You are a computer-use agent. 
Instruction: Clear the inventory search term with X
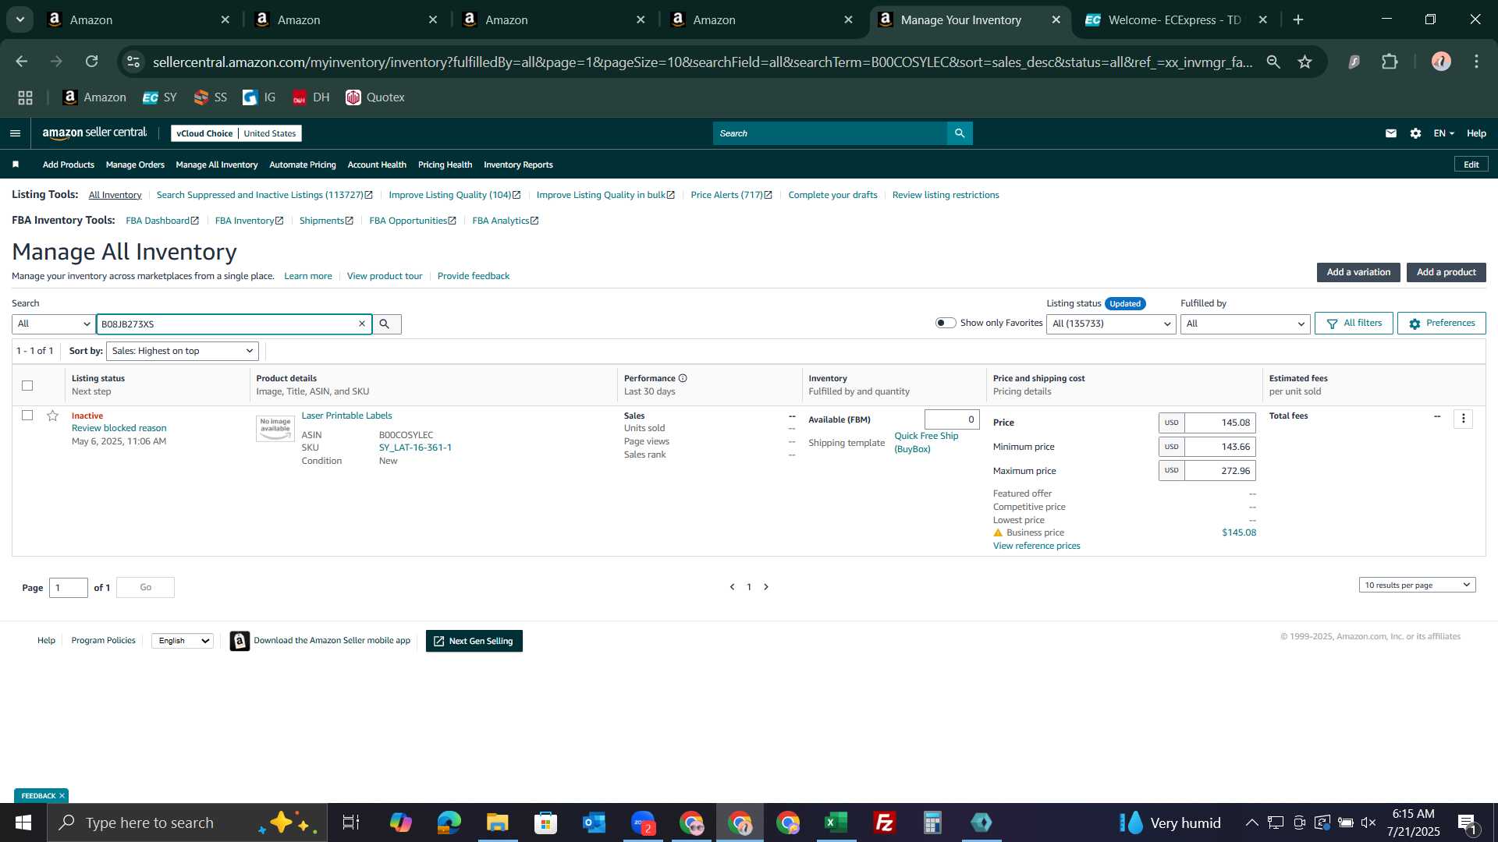(362, 324)
